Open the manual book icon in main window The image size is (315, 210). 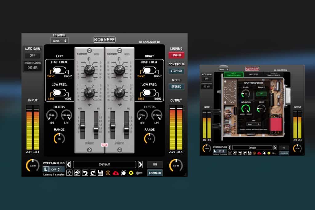[x=77, y=173]
